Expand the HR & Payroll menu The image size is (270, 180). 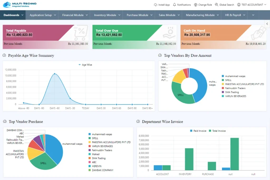point(235,15)
